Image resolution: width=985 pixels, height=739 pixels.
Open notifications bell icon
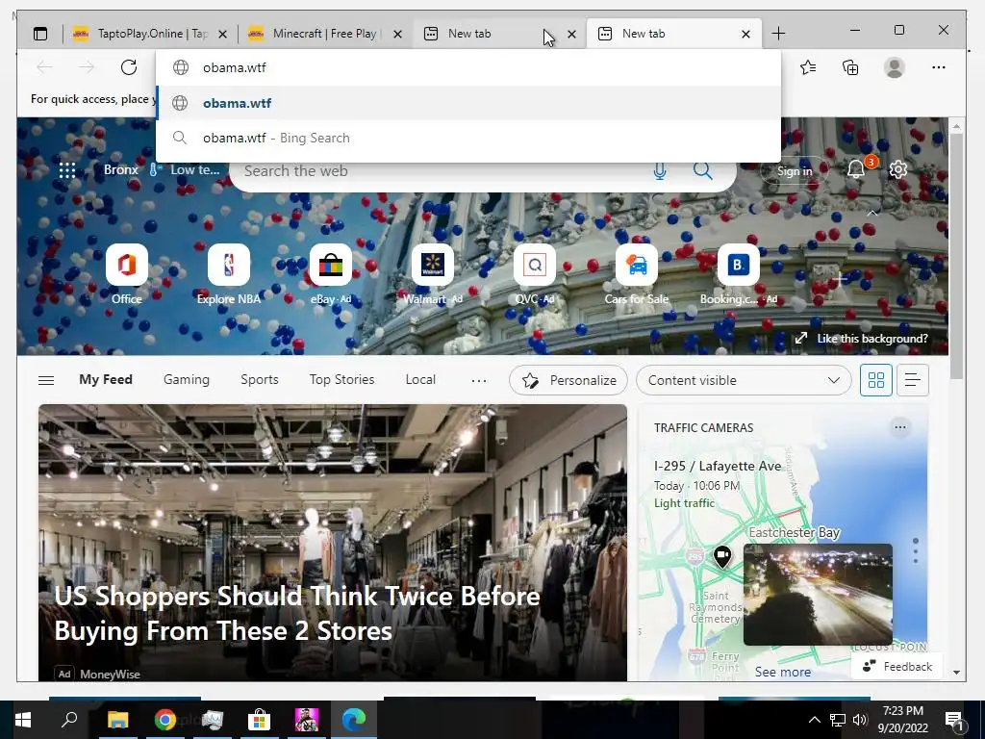pyautogui.click(x=856, y=169)
